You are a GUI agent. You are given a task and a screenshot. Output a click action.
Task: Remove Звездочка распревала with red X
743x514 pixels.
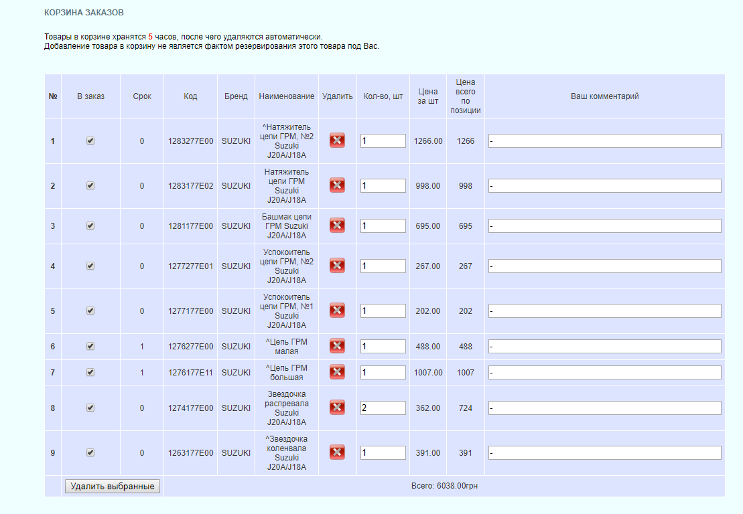click(337, 408)
